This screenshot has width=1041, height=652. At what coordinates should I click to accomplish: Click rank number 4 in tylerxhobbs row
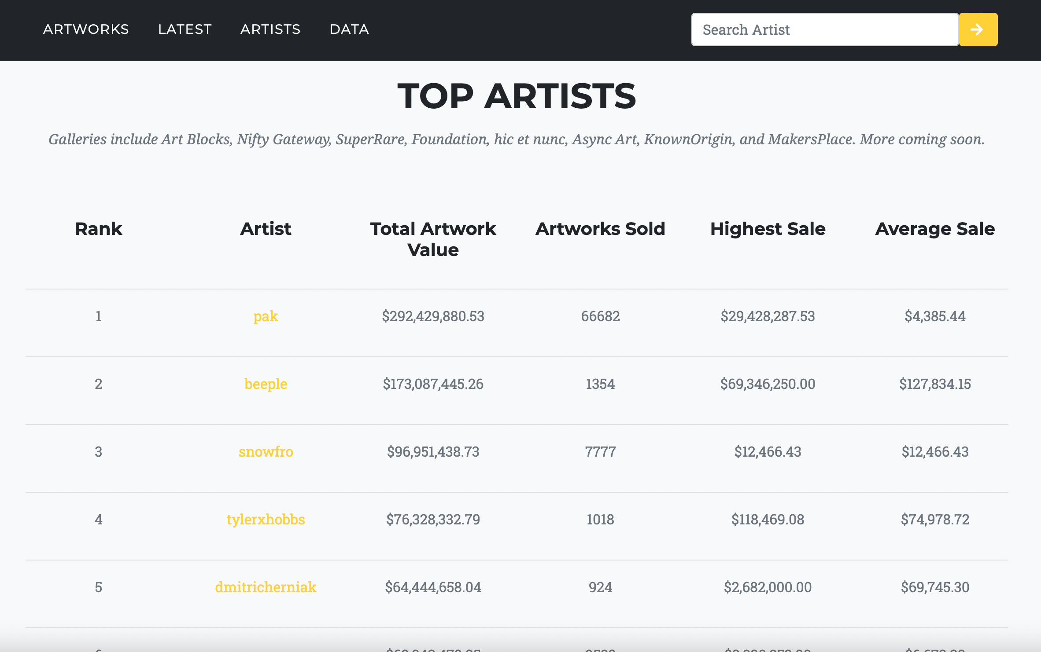coord(99,520)
